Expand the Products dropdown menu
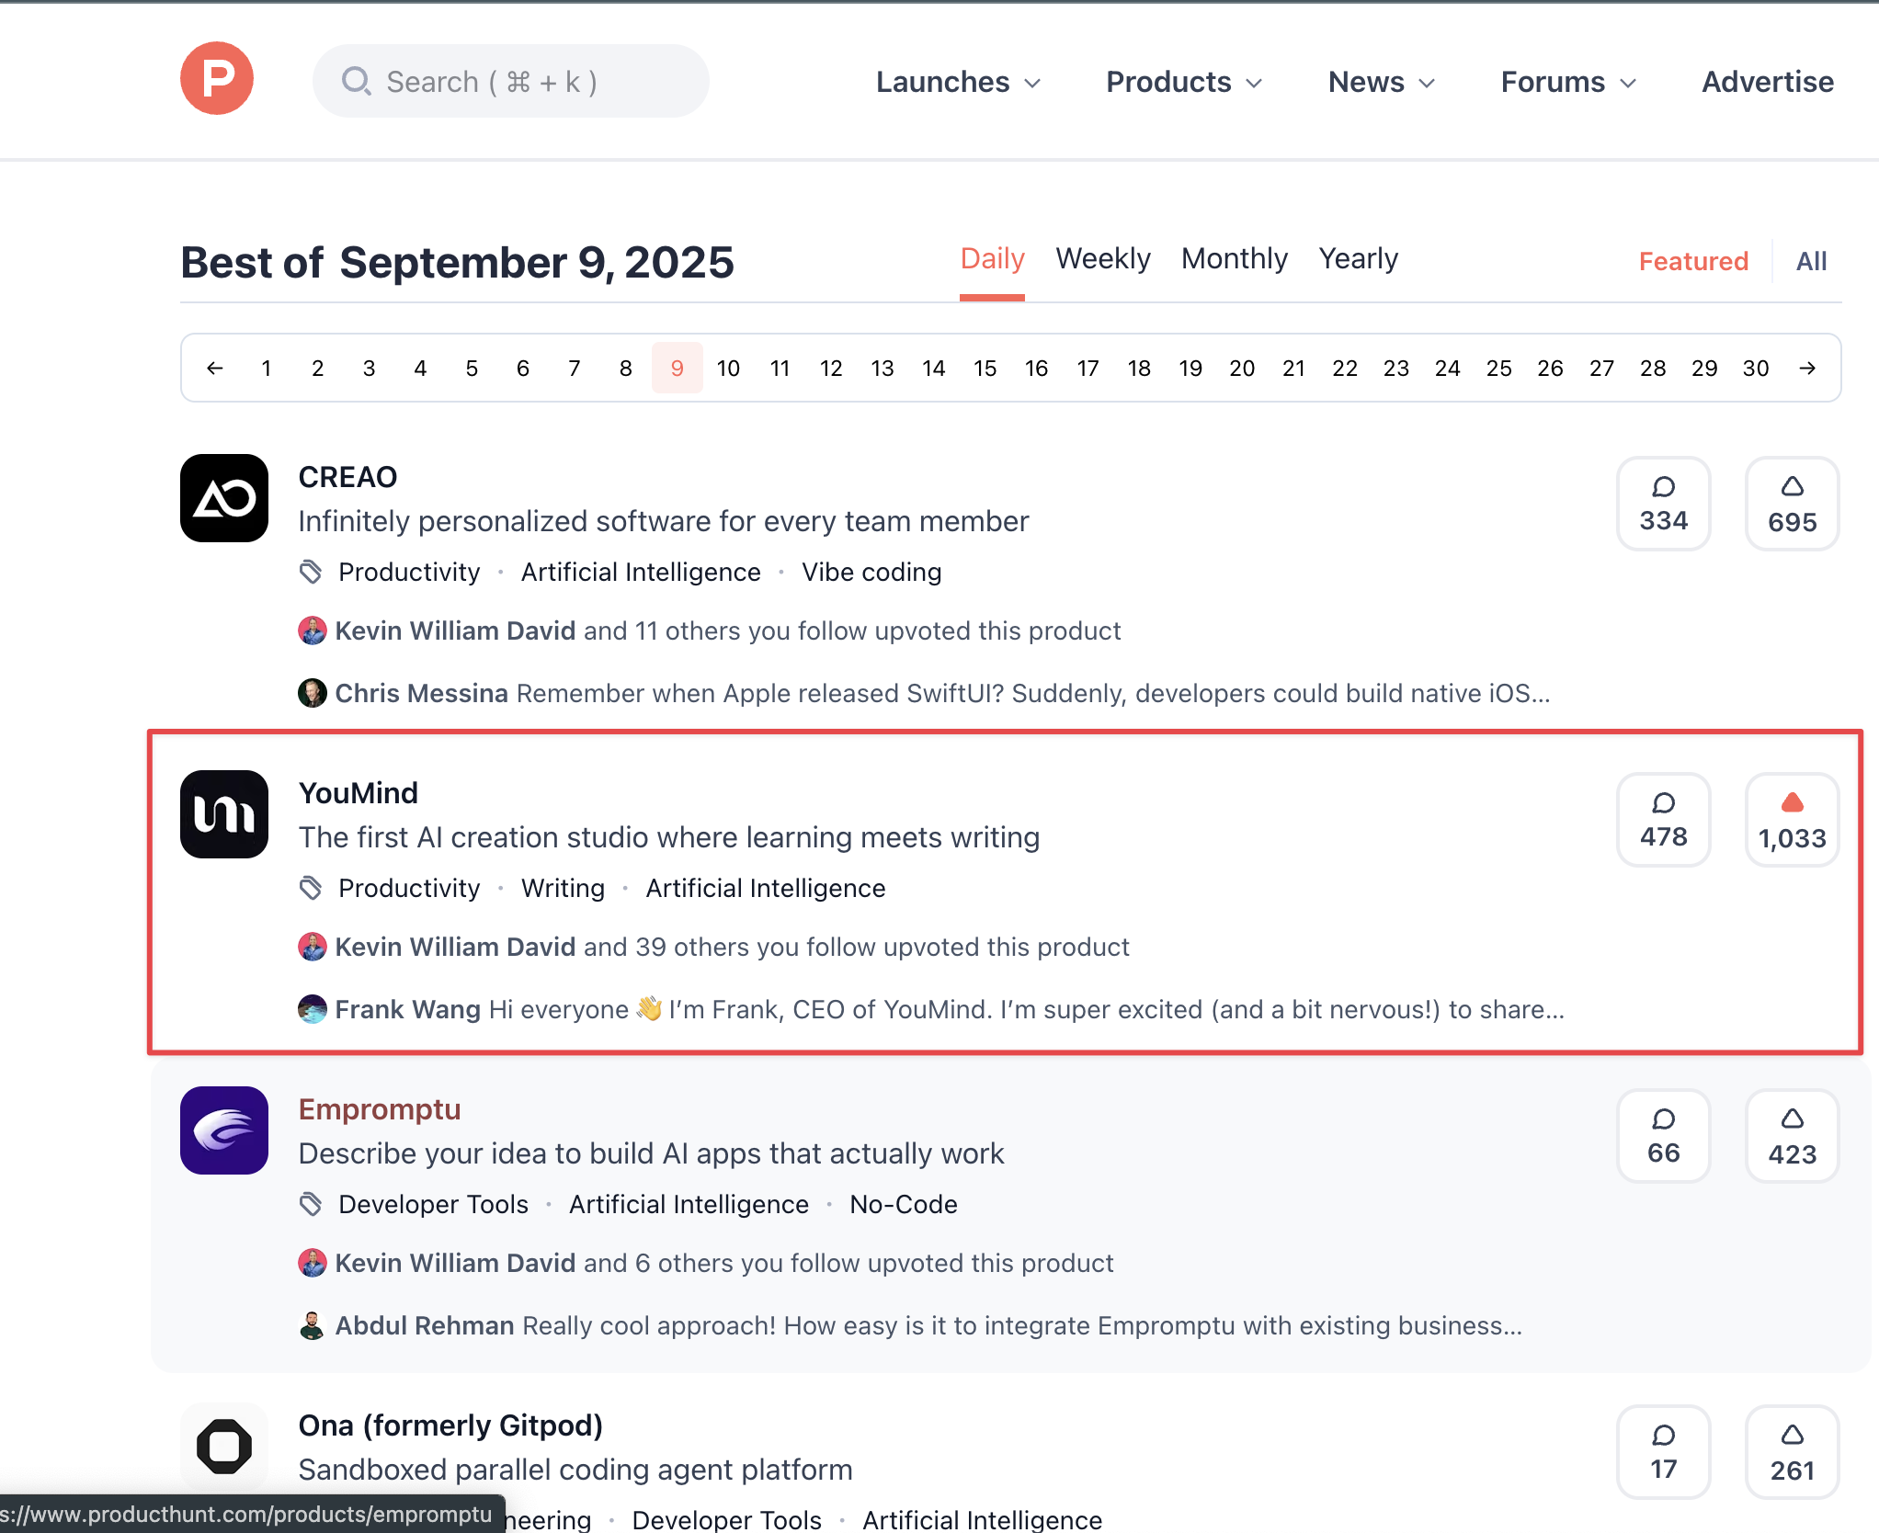1879x1533 pixels. [1184, 82]
